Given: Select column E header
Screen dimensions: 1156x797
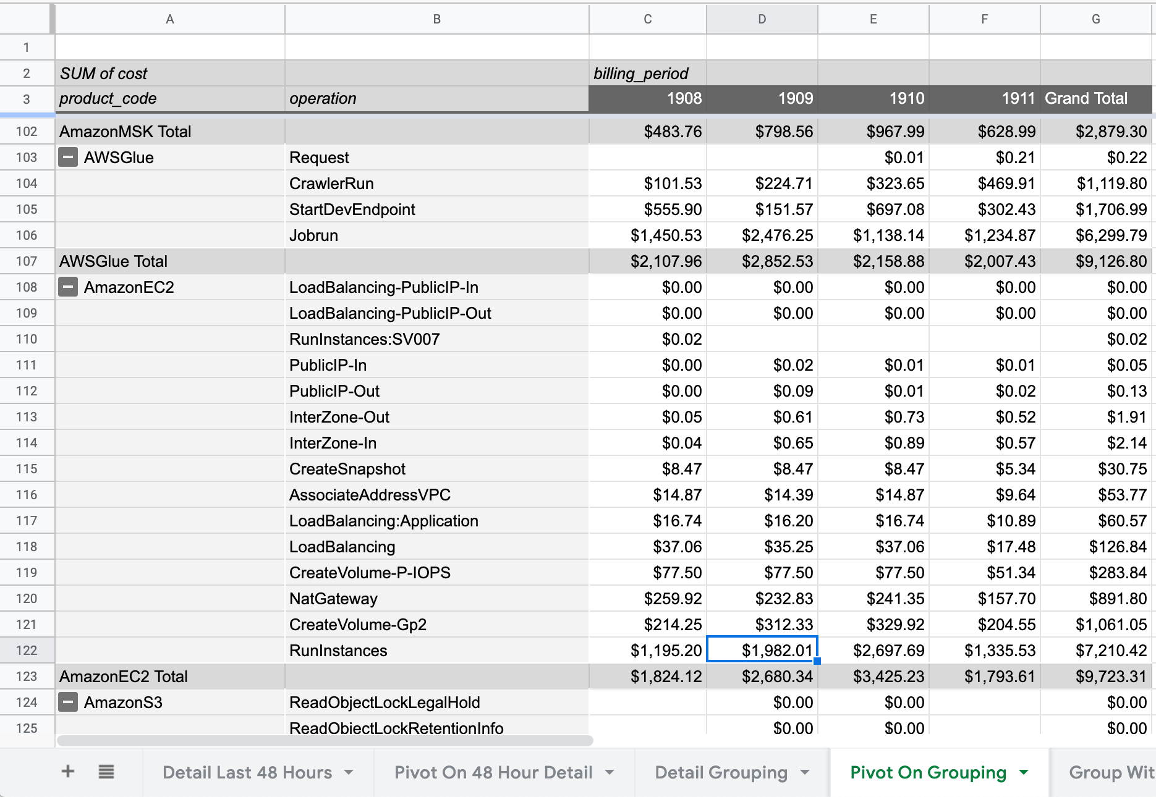Looking at the screenshot, I should [x=873, y=19].
